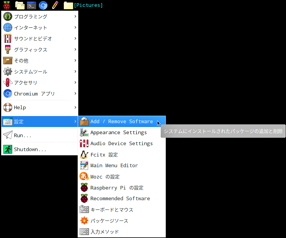Select the Run... menu entry
The image size is (286, 238).
tap(40, 135)
